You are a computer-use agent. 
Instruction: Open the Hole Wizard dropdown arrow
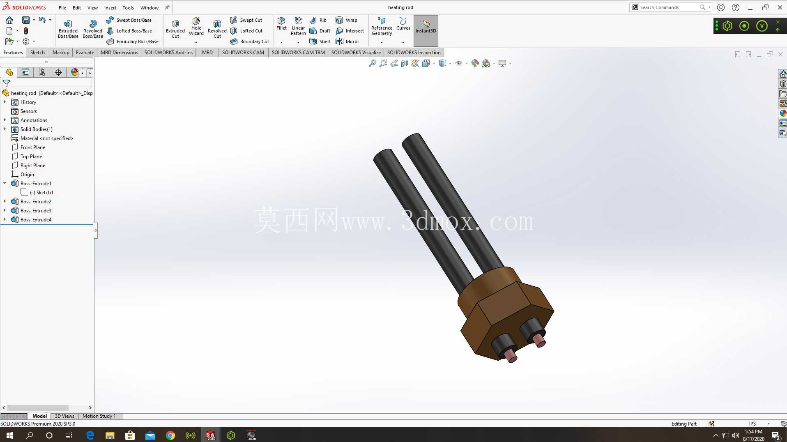[x=196, y=42]
